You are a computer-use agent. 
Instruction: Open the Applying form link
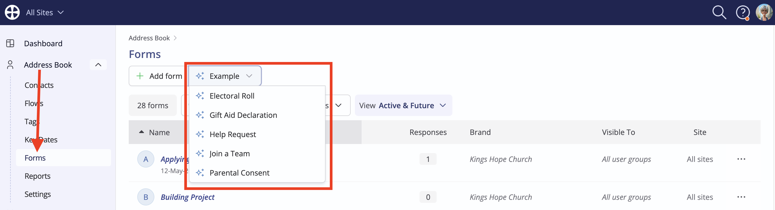tap(175, 159)
